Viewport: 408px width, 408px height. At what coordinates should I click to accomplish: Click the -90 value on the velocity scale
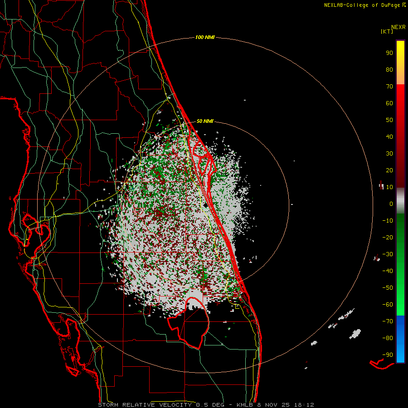click(x=388, y=355)
